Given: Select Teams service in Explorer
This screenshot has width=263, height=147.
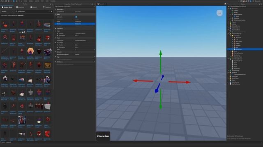Looking at the screenshot, I should pos(233,80).
